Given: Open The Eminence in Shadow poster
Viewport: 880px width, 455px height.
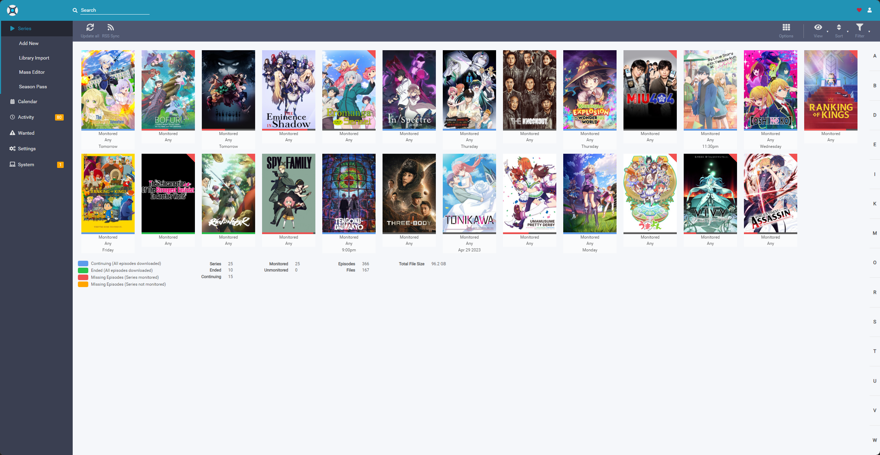Looking at the screenshot, I should pos(289,90).
